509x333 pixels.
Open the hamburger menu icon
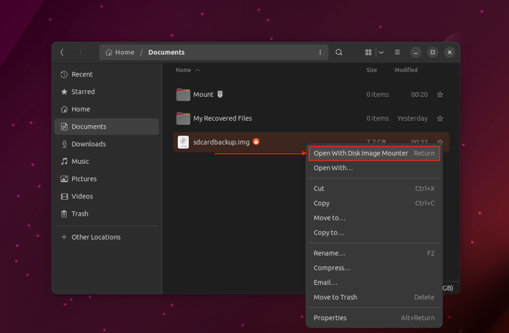pos(397,52)
